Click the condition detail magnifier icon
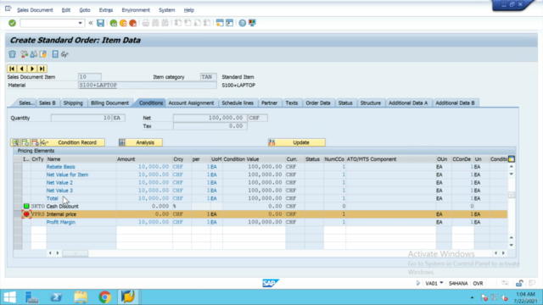Image resolution: width=543 pixels, height=305 pixels. pyautogui.click(x=15, y=142)
